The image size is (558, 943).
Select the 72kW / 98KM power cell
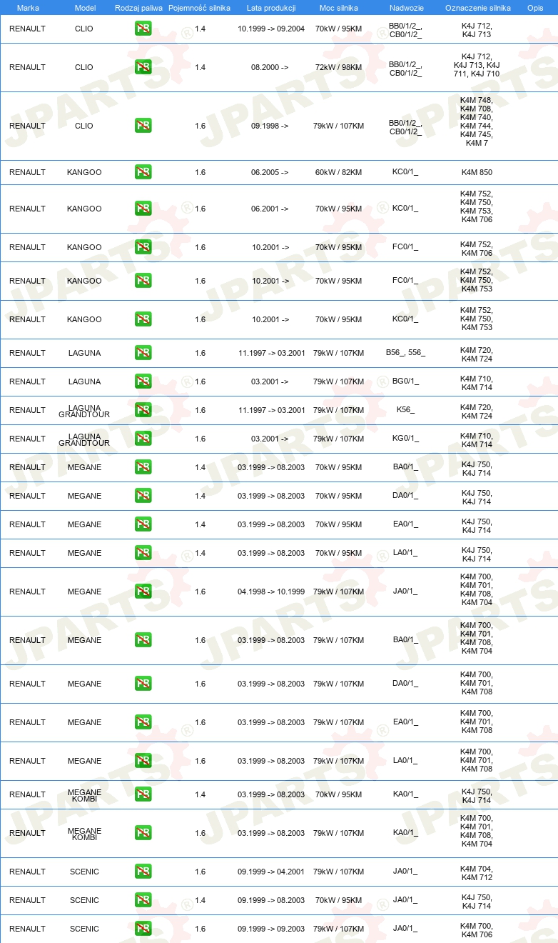tap(338, 67)
